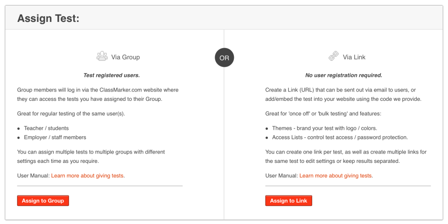
Task: Click the group people icon
Action: click(x=102, y=56)
